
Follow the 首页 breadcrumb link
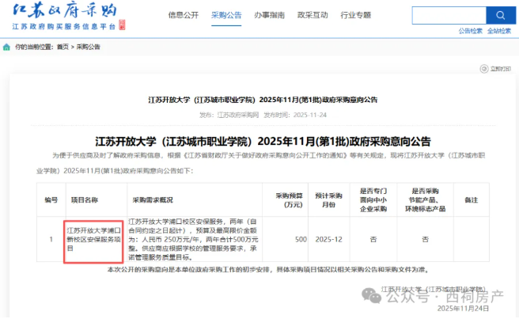tap(63, 47)
